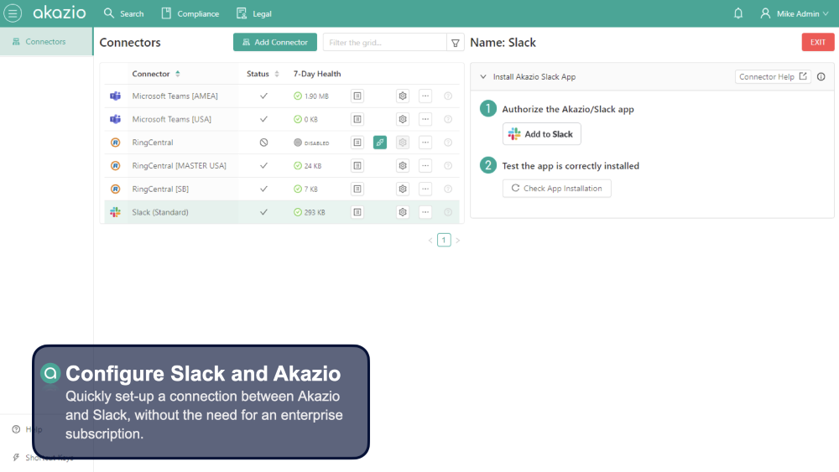Open Connector Help link
The image size is (839, 472).
click(773, 76)
